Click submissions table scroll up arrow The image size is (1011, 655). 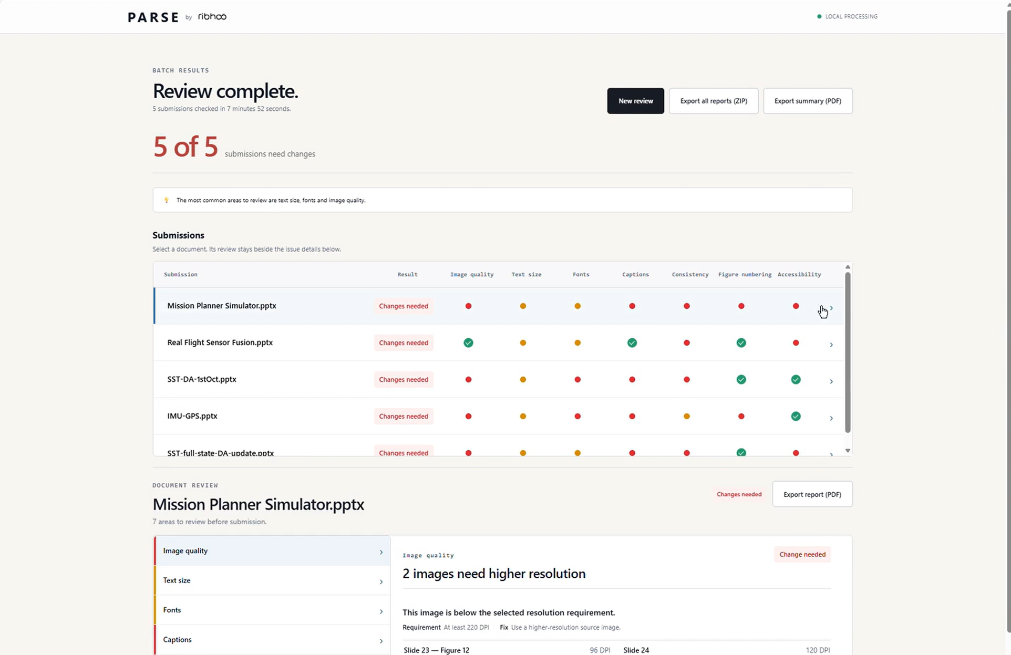click(x=848, y=267)
